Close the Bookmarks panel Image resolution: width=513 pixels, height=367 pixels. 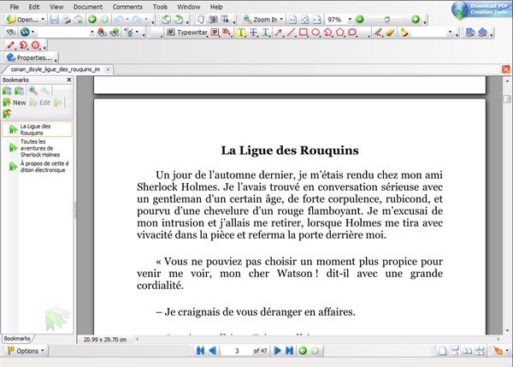click(69, 80)
